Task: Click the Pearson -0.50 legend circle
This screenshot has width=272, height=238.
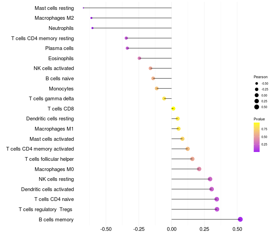Action: click(x=257, y=83)
